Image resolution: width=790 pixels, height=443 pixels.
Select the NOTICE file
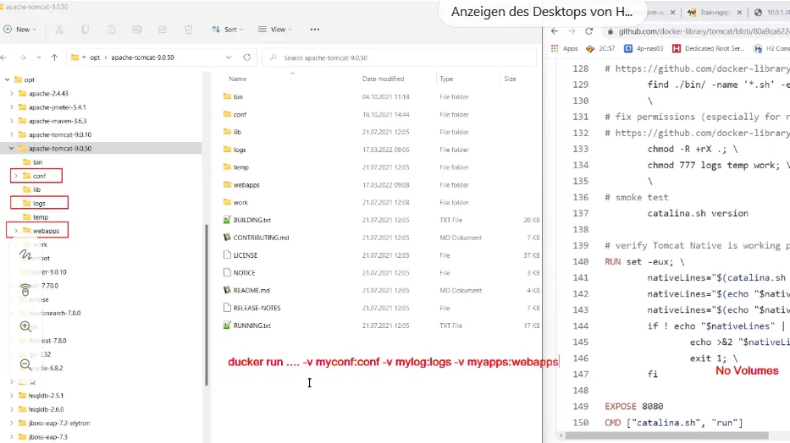pos(244,272)
